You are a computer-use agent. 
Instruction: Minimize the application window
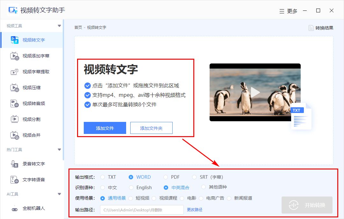click(305, 10)
